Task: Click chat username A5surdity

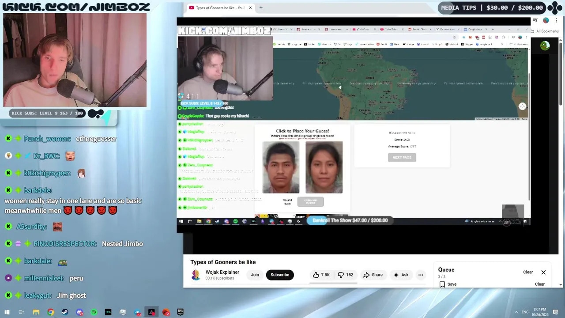Action: [x=32, y=227]
